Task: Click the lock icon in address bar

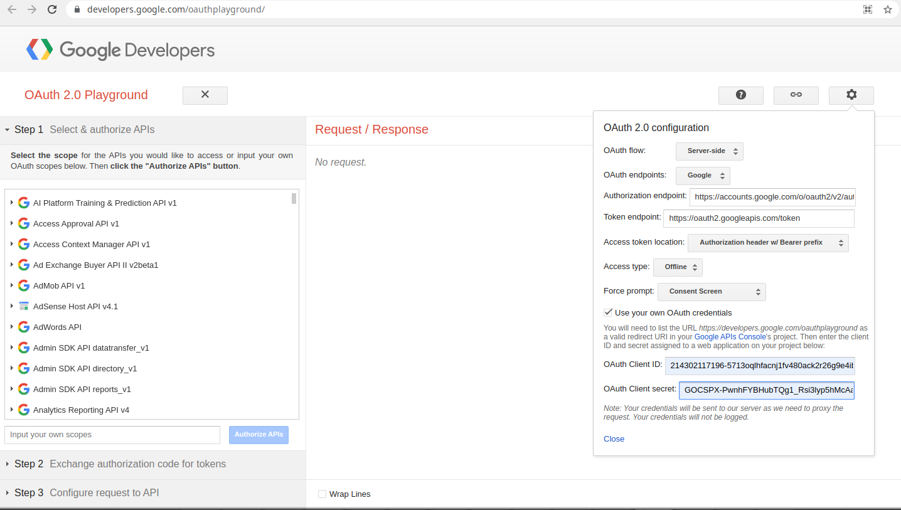Action: click(x=78, y=9)
